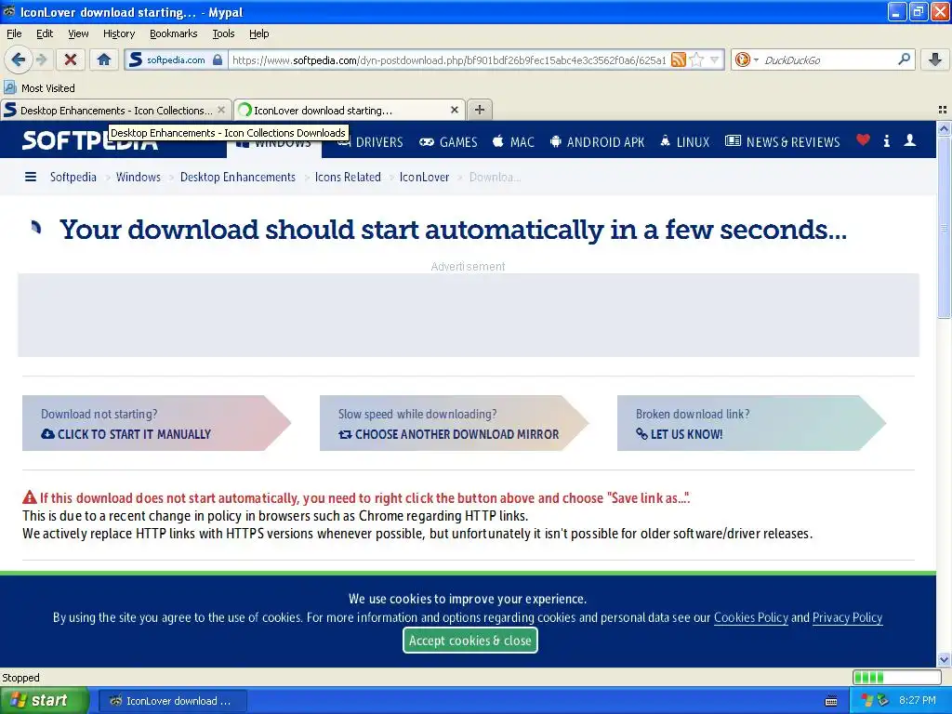The image size is (952, 714).
Task: Click to start it manually button
Action: pos(156,423)
